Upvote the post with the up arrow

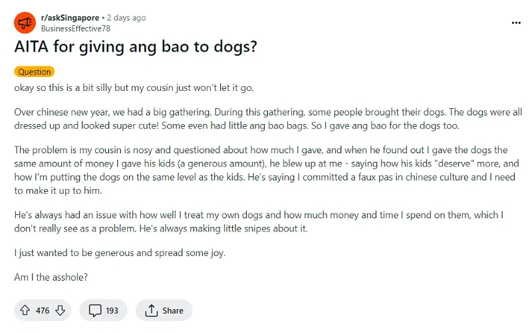[25, 310]
